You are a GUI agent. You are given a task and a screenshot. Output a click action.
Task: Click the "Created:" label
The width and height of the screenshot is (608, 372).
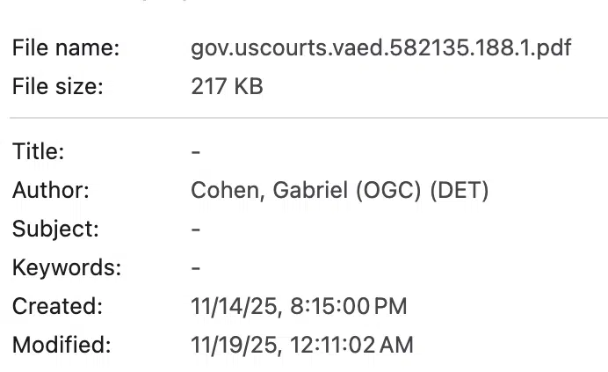tap(57, 306)
